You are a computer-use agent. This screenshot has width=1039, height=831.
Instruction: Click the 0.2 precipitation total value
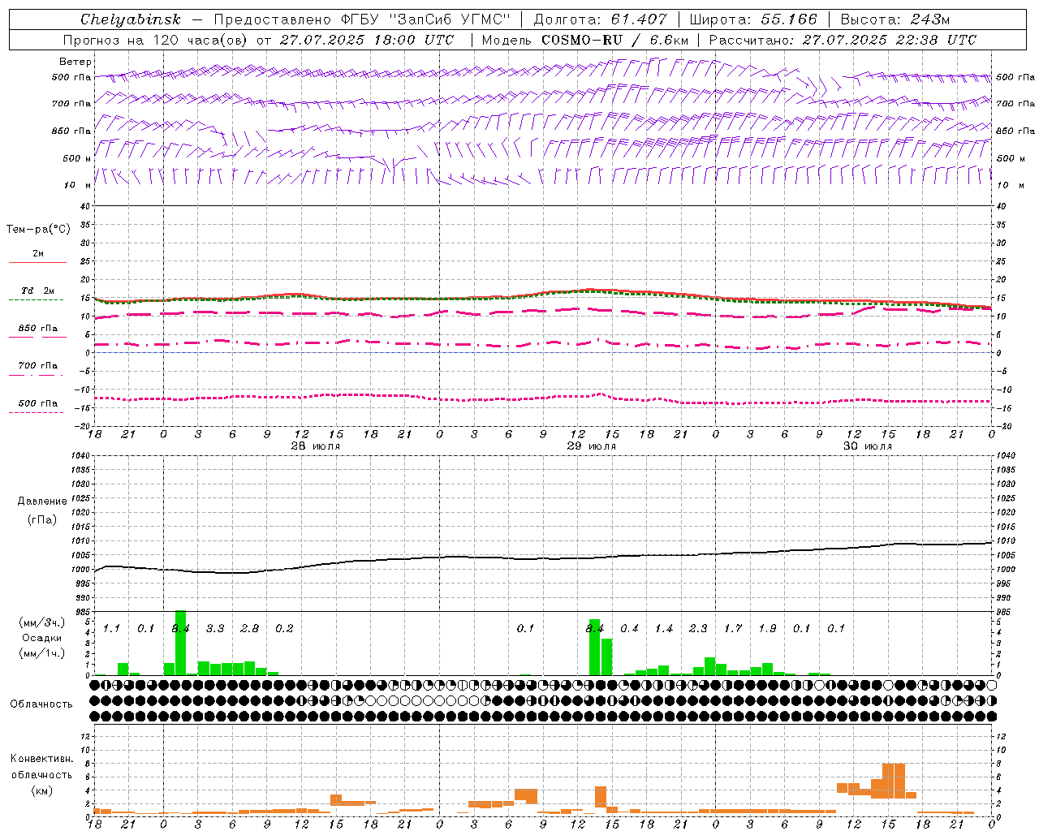[x=284, y=628]
